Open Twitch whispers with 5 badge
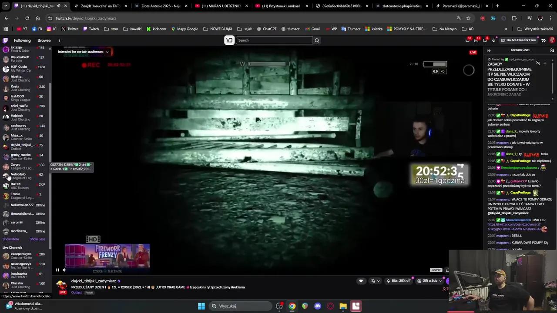The image size is (557, 313). [x=485, y=40]
